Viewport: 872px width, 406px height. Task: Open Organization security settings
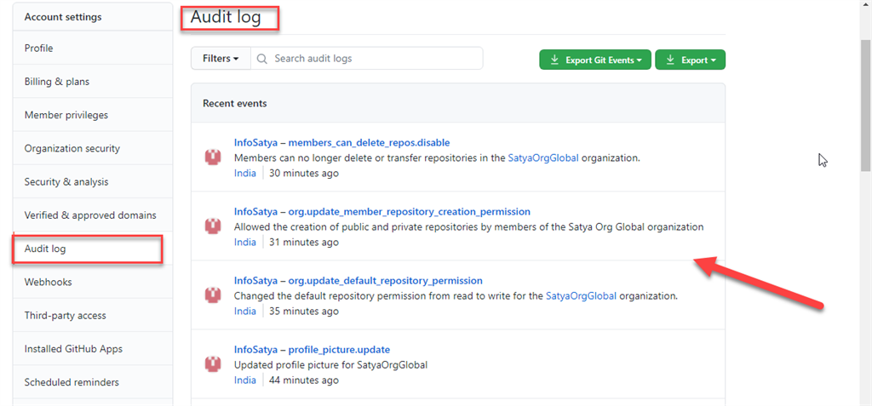point(72,148)
